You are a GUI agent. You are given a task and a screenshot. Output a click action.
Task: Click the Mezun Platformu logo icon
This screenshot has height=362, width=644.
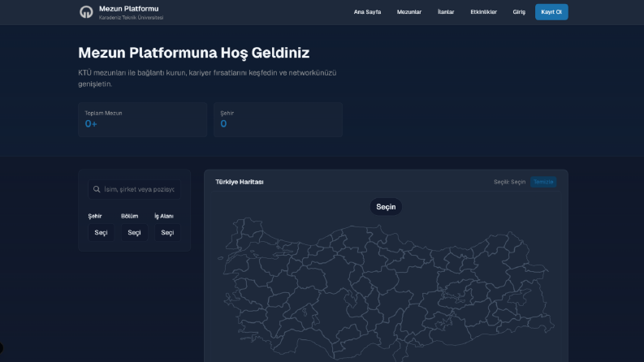tap(86, 12)
